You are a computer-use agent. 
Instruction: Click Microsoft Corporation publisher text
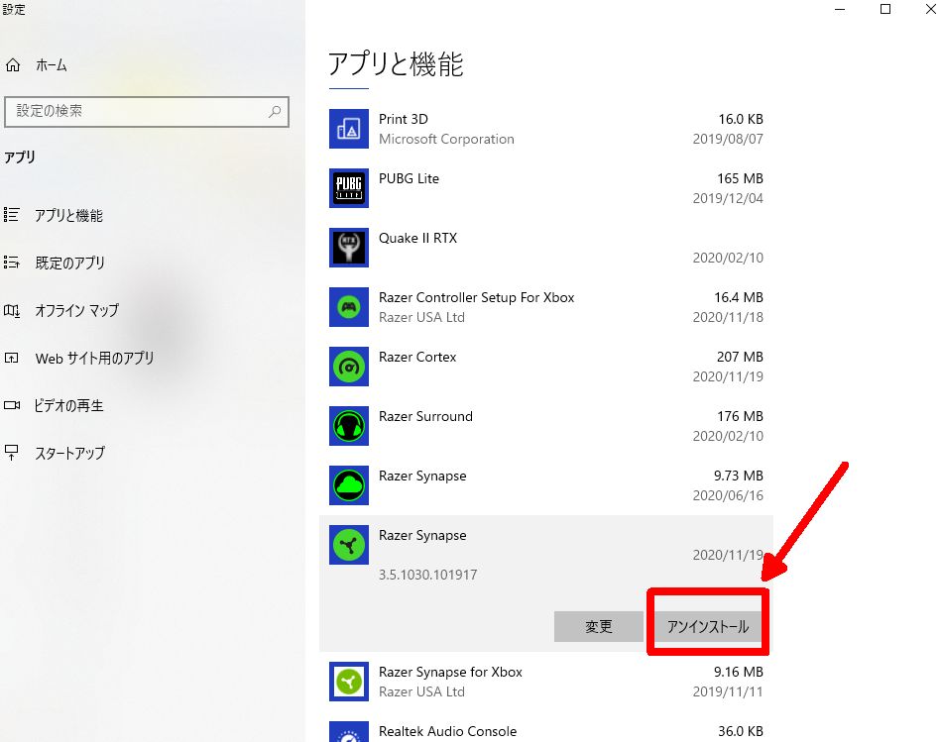446,139
